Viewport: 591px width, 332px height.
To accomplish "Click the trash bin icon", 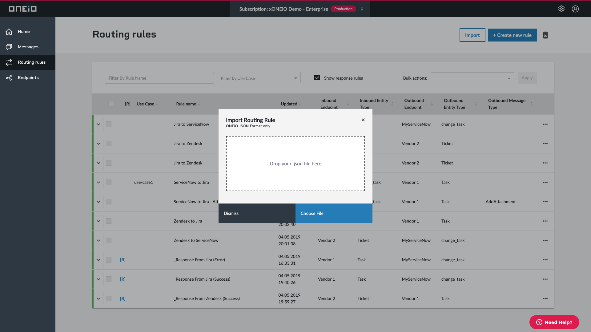I will pyautogui.click(x=545, y=35).
